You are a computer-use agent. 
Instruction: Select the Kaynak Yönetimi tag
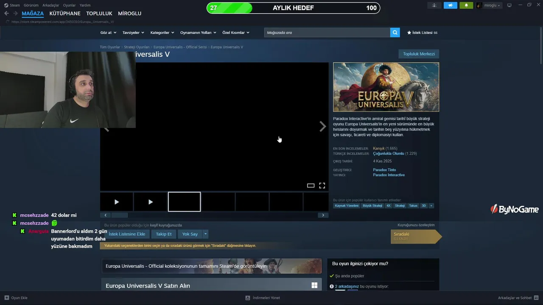point(347,206)
